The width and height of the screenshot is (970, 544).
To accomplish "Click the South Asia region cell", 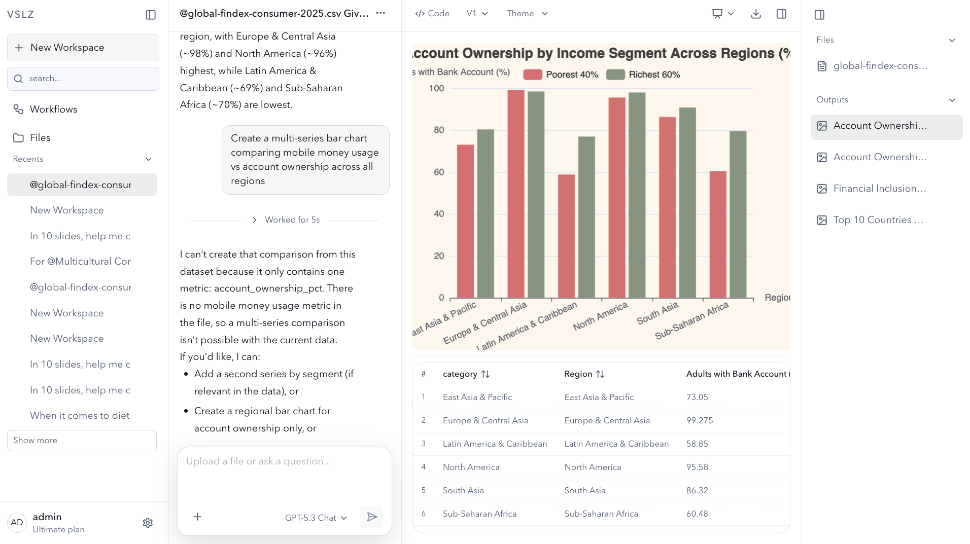I will [585, 491].
